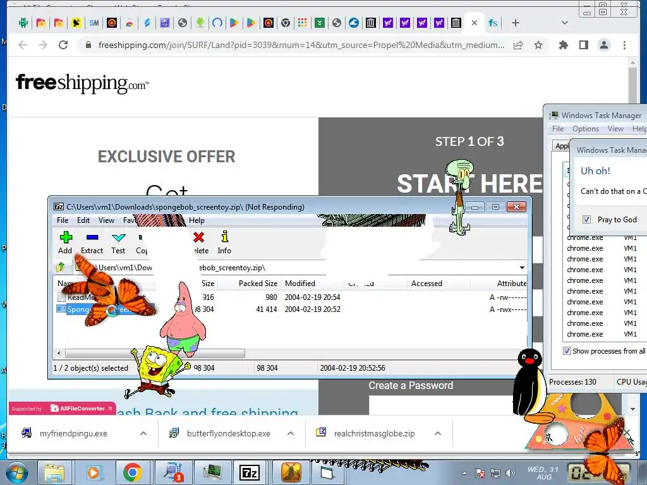Viewport: 647px width, 485px height.
Task: Open the 7-Zip address path dropdown
Action: point(522,268)
